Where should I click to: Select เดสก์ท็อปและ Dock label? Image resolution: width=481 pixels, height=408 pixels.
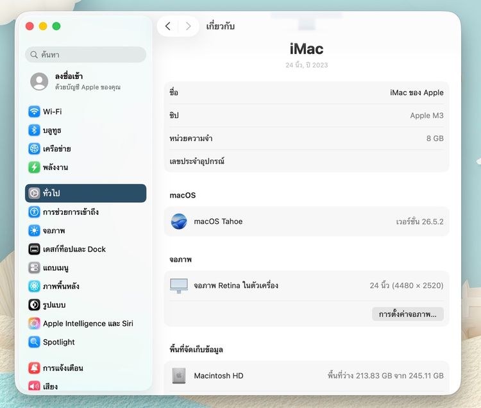coord(74,249)
